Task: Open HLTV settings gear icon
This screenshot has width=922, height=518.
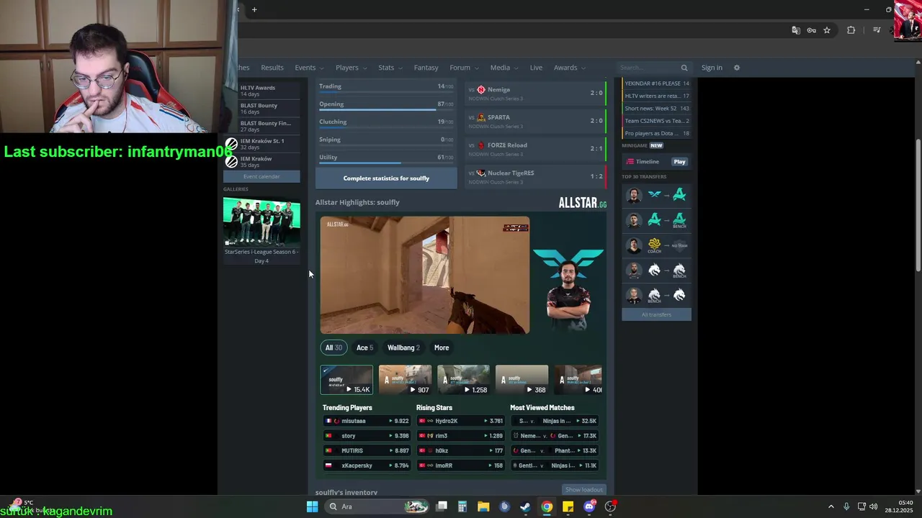Action: (736, 68)
